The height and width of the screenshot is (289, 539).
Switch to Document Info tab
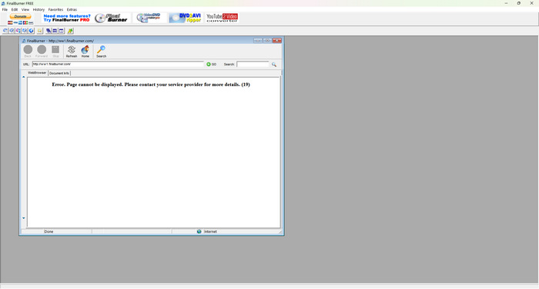[59, 73]
